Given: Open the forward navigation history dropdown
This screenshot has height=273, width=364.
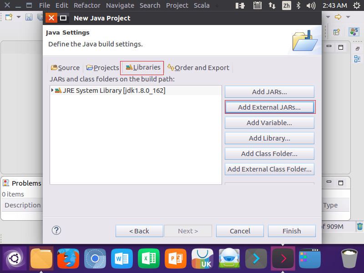Looking at the screenshot, I should [348, 17].
